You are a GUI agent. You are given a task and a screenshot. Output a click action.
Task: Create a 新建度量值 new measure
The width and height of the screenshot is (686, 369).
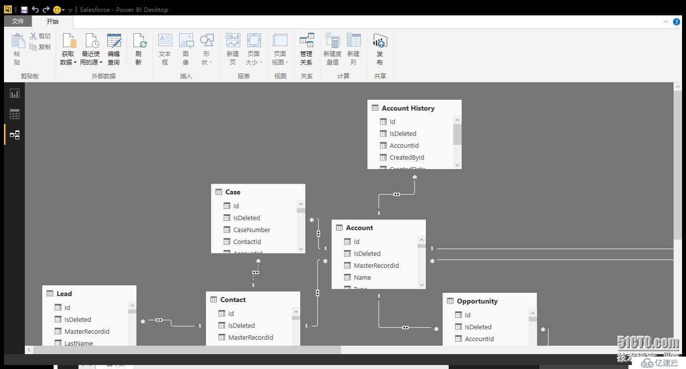tap(332, 49)
